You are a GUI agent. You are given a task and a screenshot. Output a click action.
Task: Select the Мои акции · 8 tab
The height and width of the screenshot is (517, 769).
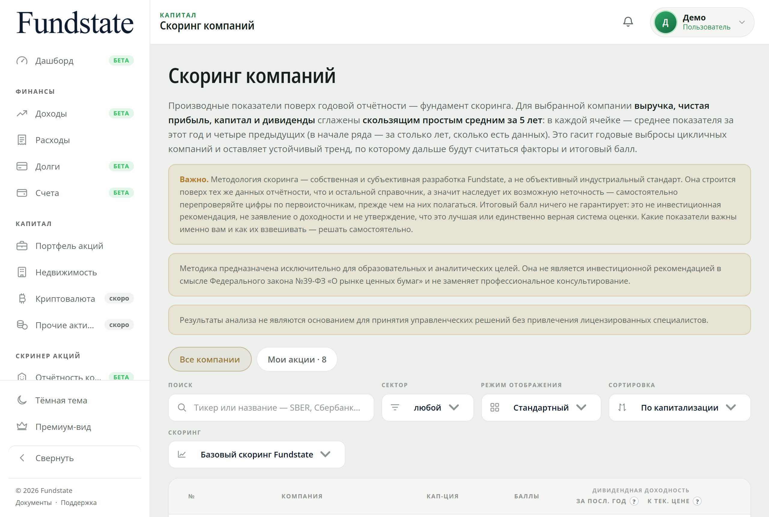coord(296,359)
